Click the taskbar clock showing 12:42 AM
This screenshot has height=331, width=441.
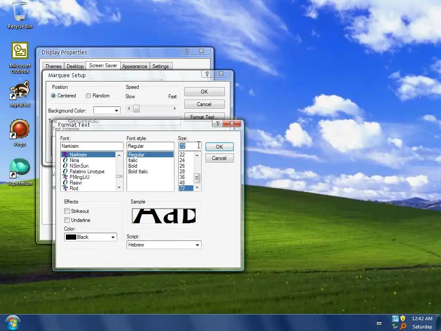422,319
